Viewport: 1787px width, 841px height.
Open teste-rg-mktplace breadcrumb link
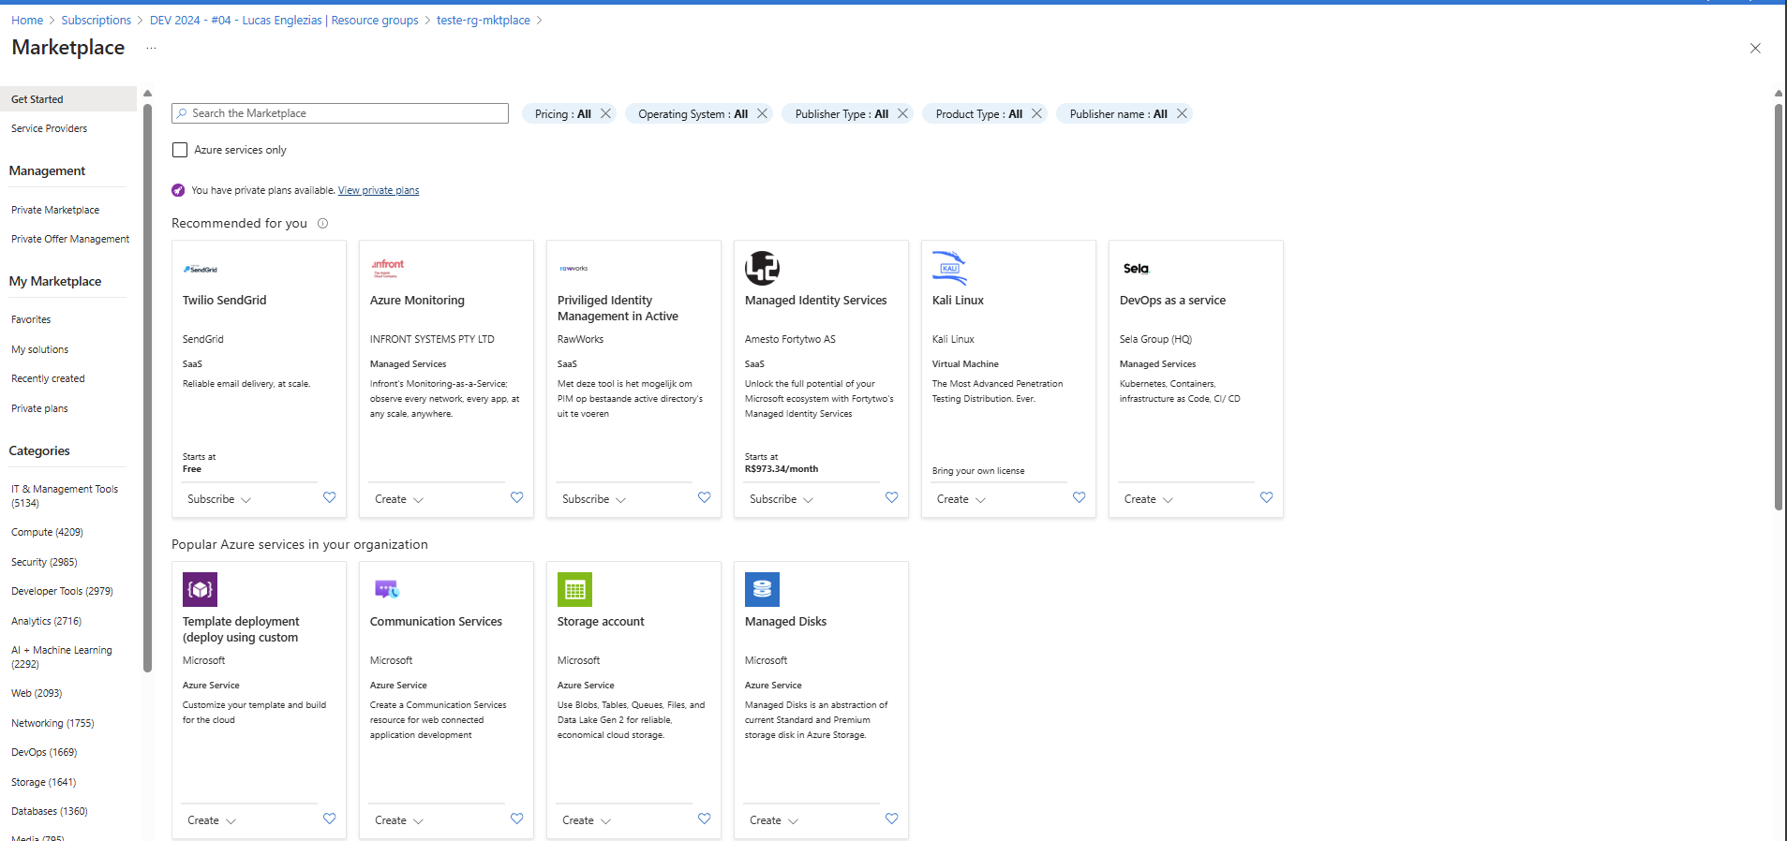(484, 20)
